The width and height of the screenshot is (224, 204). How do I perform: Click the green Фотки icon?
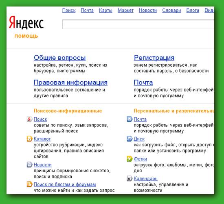point(130,158)
